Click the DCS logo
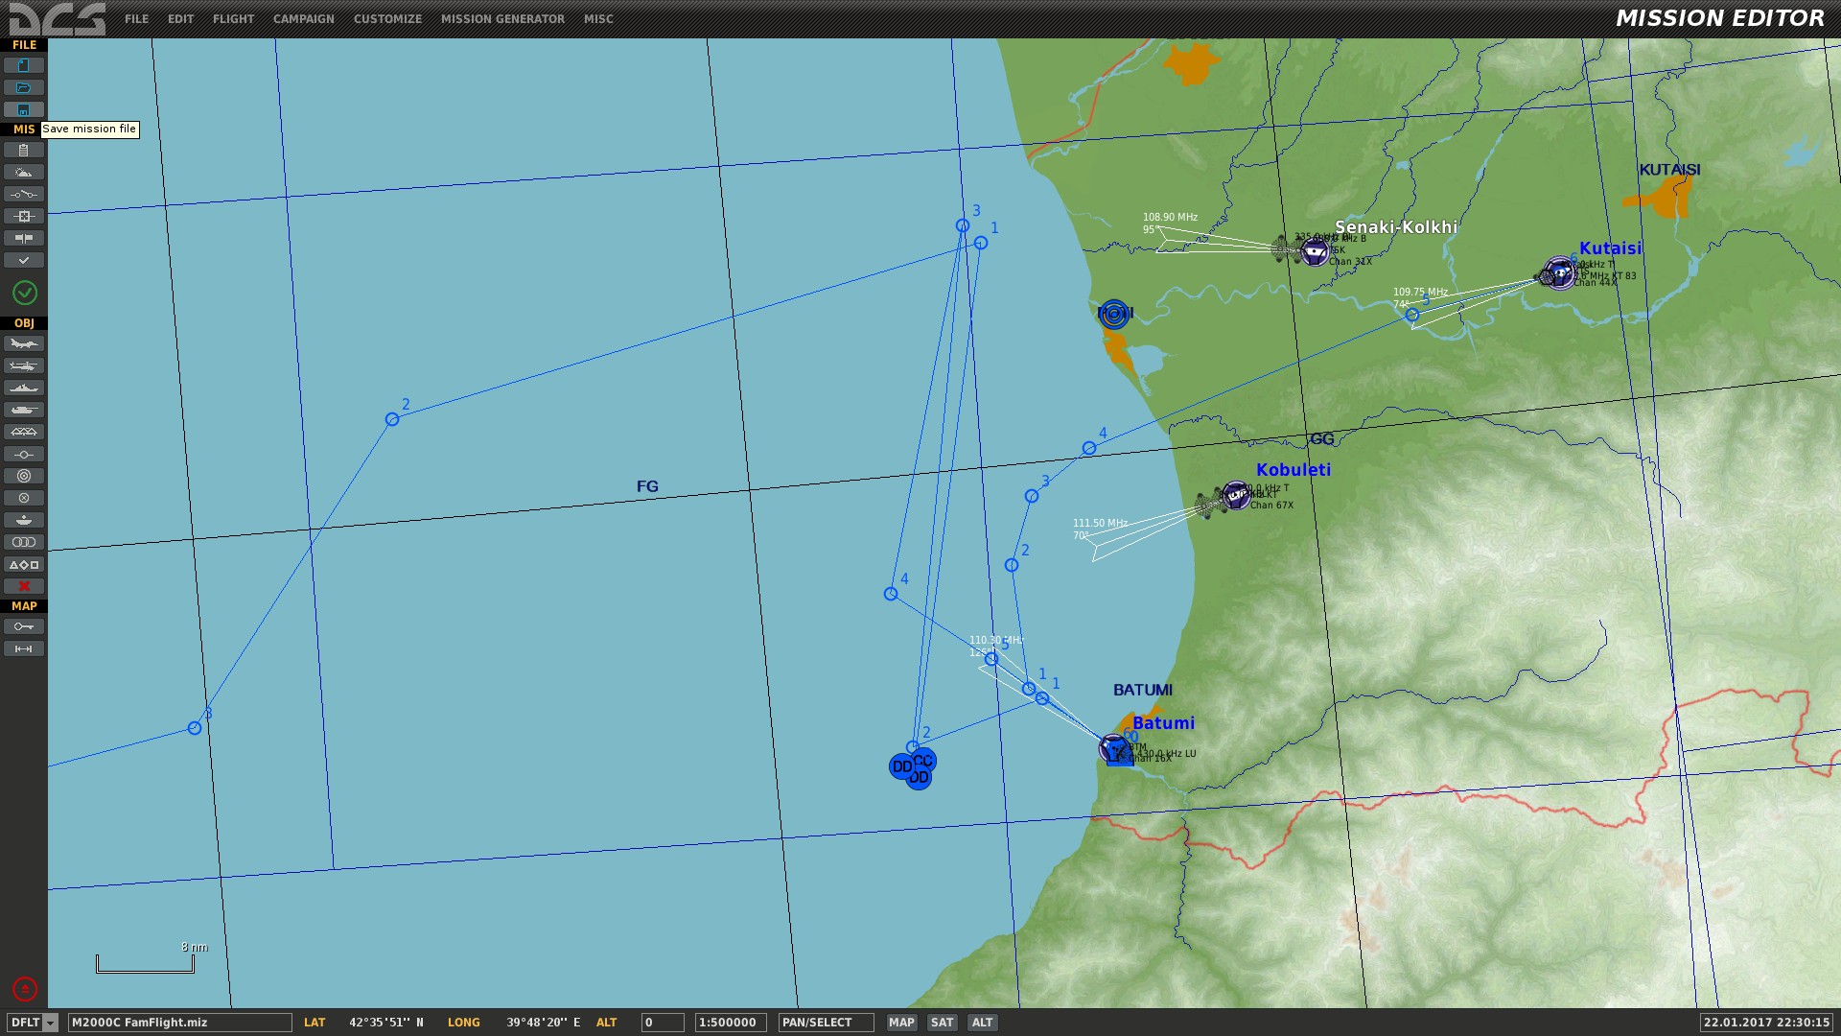 tap(58, 18)
